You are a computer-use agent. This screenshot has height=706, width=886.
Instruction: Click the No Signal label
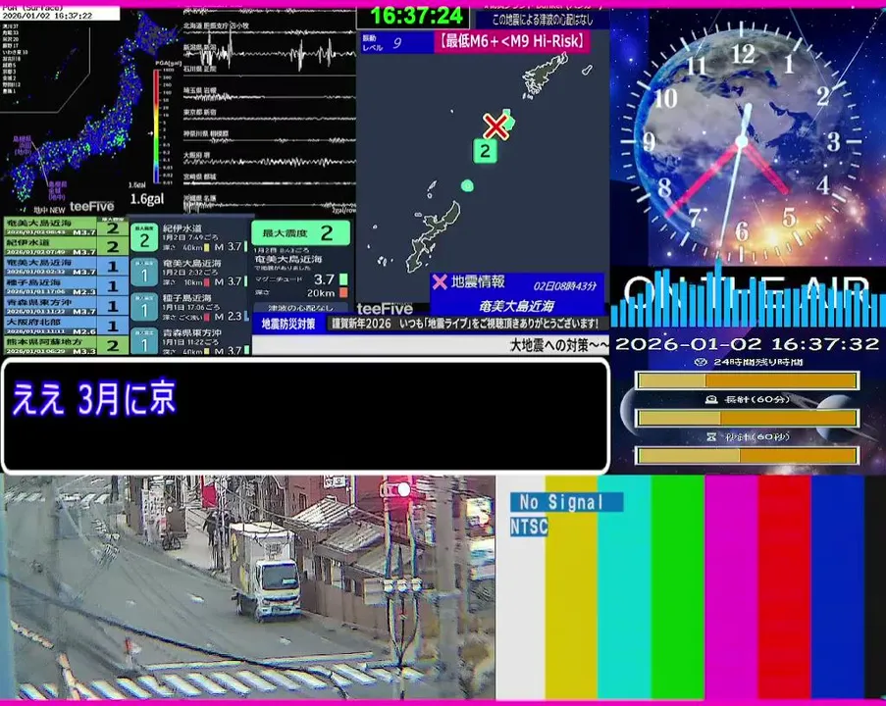tap(566, 501)
